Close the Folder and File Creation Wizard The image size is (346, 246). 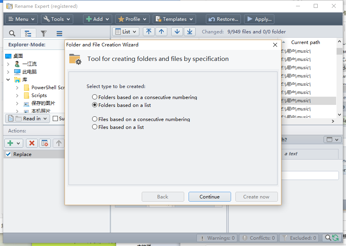[x=275, y=45]
